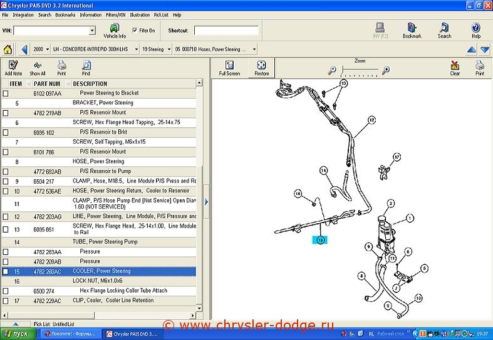Print the illustration
This screenshot has width=493, height=340.
point(479,68)
